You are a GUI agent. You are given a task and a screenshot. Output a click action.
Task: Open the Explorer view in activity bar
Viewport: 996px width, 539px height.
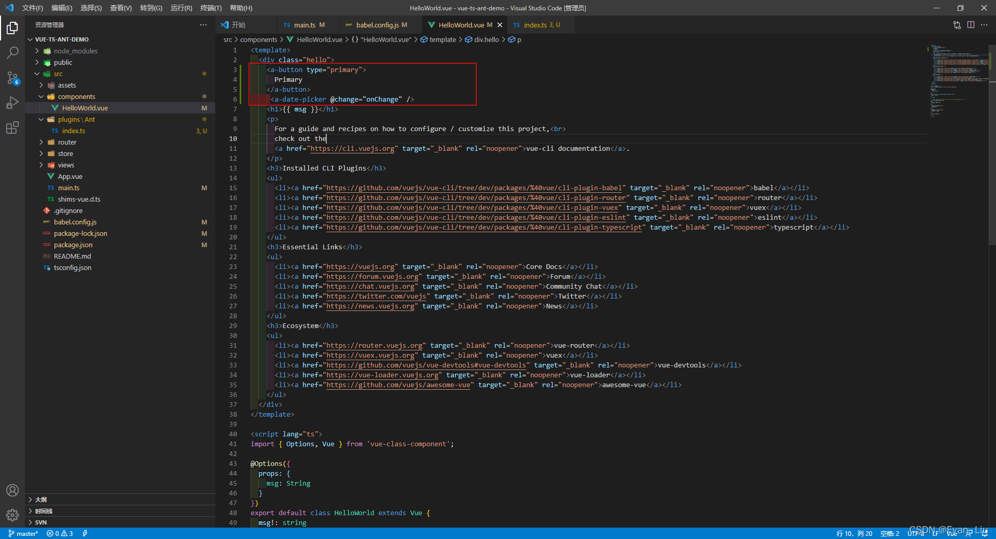pyautogui.click(x=12, y=28)
